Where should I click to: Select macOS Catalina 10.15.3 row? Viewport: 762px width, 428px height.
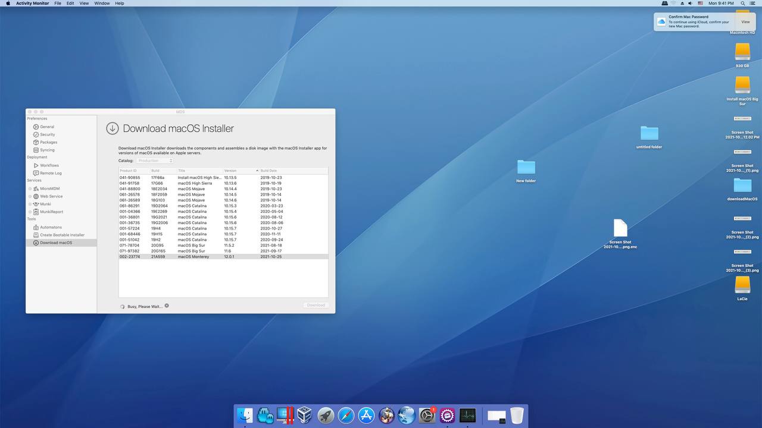click(x=223, y=206)
